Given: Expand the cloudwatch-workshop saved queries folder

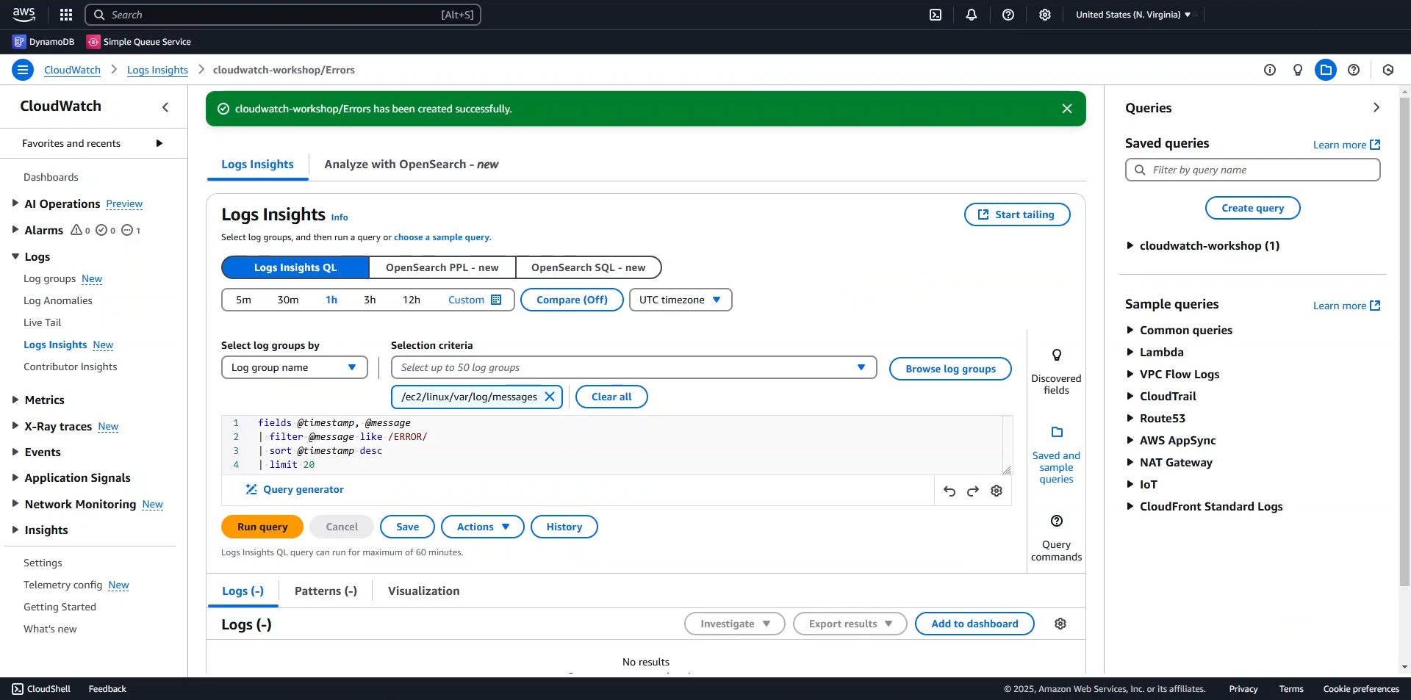Looking at the screenshot, I should click(x=1130, y=246).
